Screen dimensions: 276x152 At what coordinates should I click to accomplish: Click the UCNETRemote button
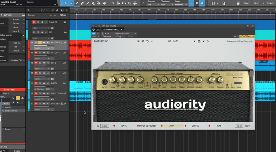pyautogui.click(x=247, y=36)
